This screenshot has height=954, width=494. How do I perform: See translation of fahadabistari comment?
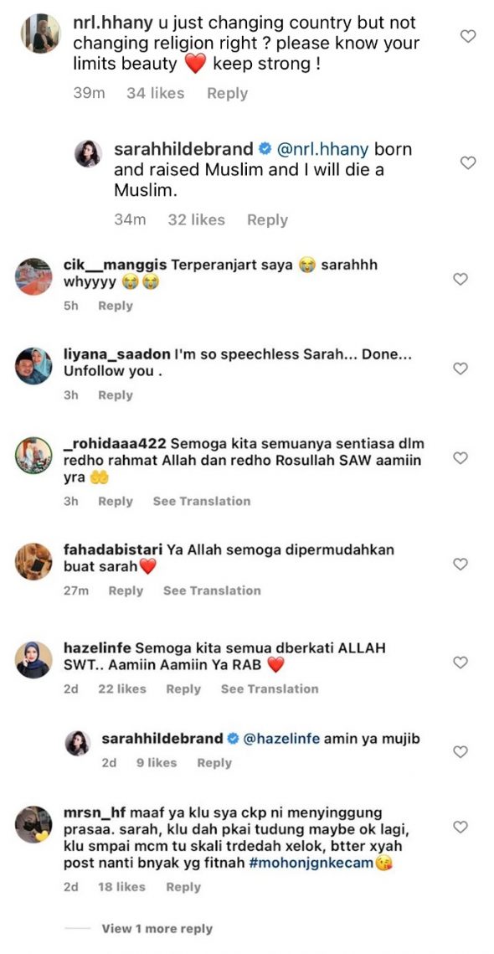212,590
